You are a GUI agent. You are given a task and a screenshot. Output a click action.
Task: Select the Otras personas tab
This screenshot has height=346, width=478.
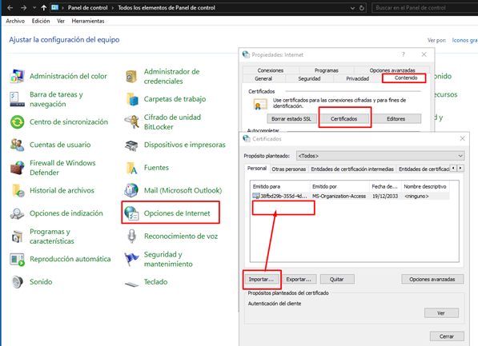289,169
